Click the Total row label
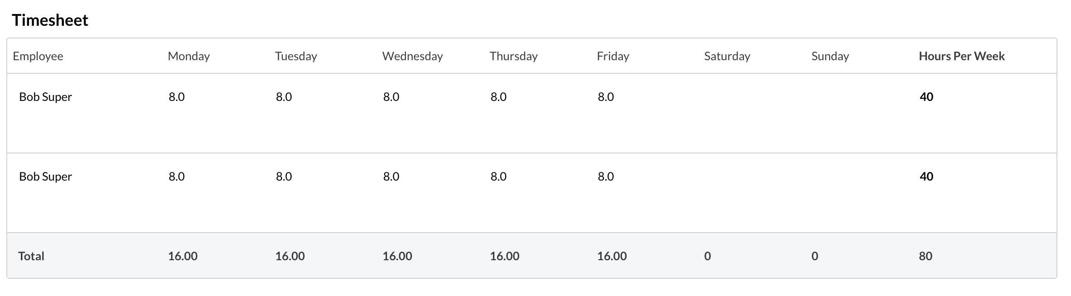 [x=31, y=256]
